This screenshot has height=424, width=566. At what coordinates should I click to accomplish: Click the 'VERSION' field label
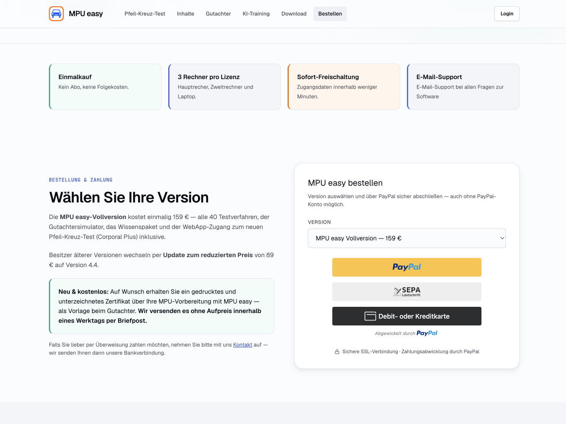click(319, 222)
